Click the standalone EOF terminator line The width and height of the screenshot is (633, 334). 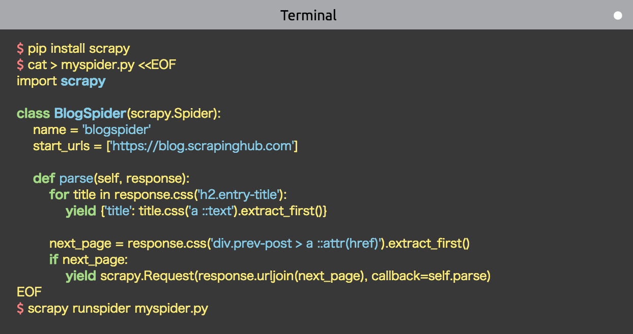[29, 292]
